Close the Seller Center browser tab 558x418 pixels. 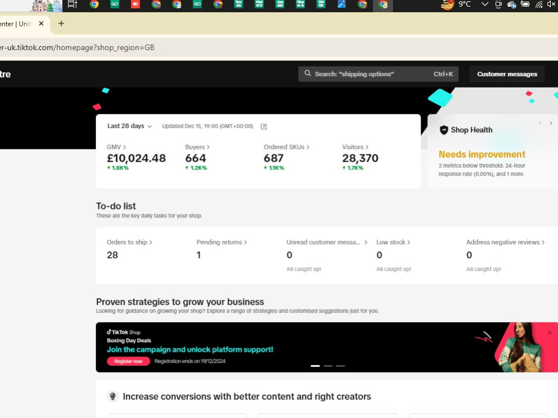(41, 23)
